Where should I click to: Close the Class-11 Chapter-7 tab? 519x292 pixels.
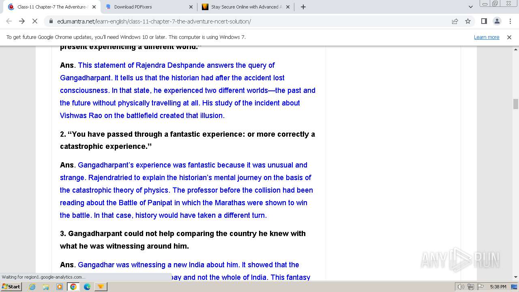click(x=94, y=7)
